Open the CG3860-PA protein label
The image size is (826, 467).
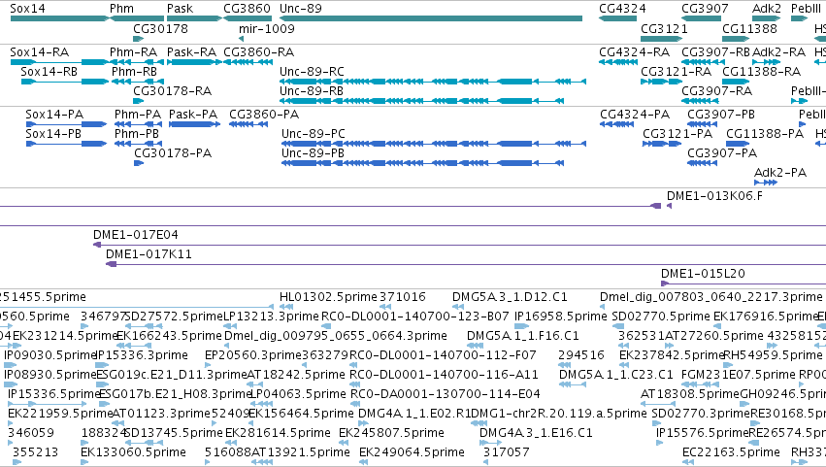pyautogui.click(x=264, y=115)
